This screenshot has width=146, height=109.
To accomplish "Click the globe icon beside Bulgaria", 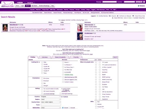I will click(138, 6).
